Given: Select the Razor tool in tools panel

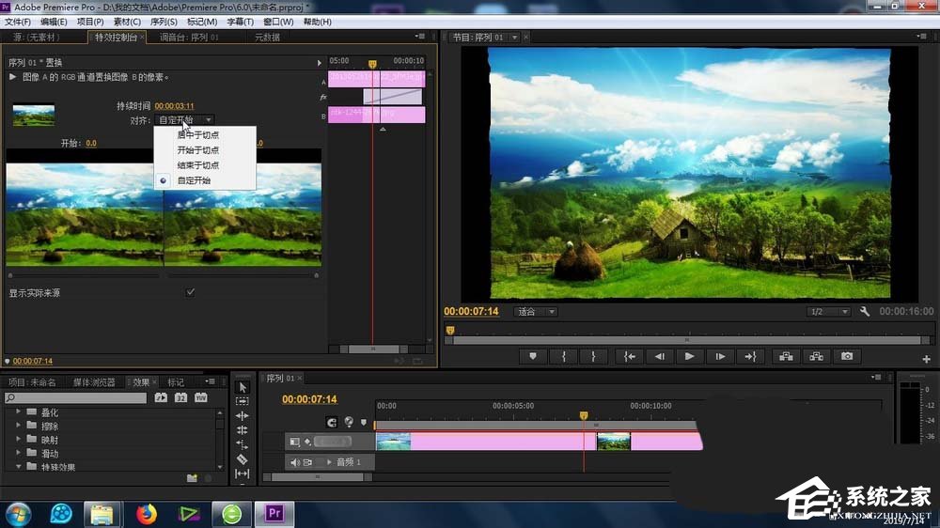Looking at the screenshot, I should (242, 458).
